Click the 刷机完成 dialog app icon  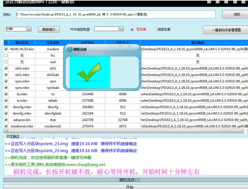[70, 49]
